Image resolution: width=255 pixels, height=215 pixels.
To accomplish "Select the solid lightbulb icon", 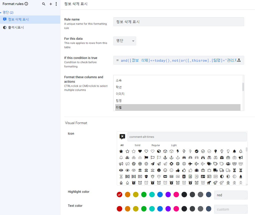I will (215, 151).
